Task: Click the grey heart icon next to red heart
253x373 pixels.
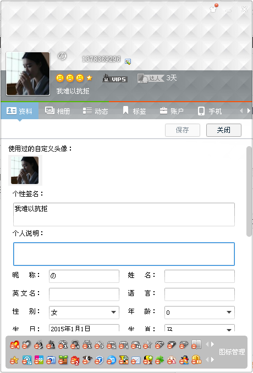Action: tap(26, 344)
